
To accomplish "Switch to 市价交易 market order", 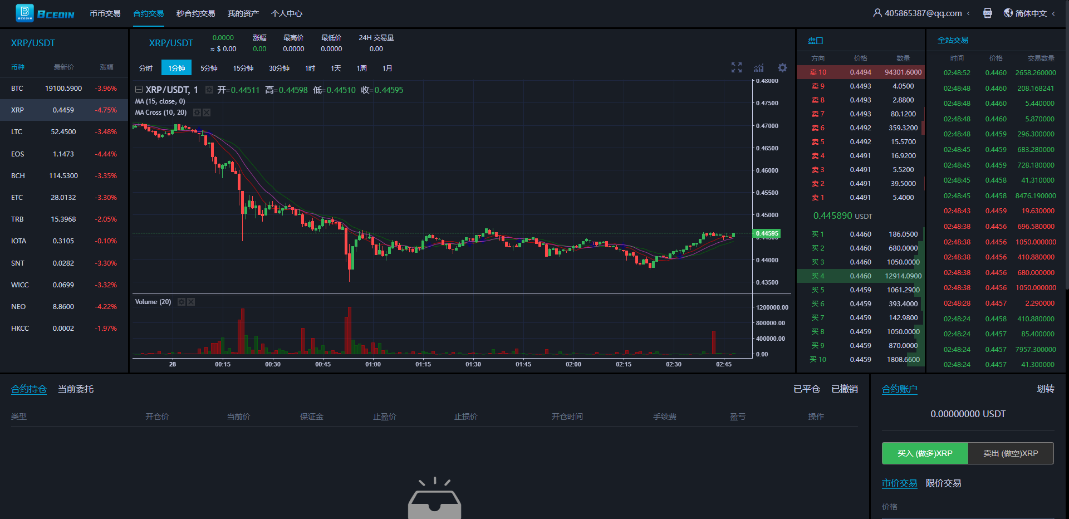I will (900, 483).
